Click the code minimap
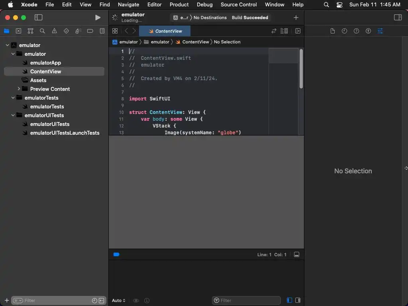Viewport: 408px width, 306px height. (283, 91)
